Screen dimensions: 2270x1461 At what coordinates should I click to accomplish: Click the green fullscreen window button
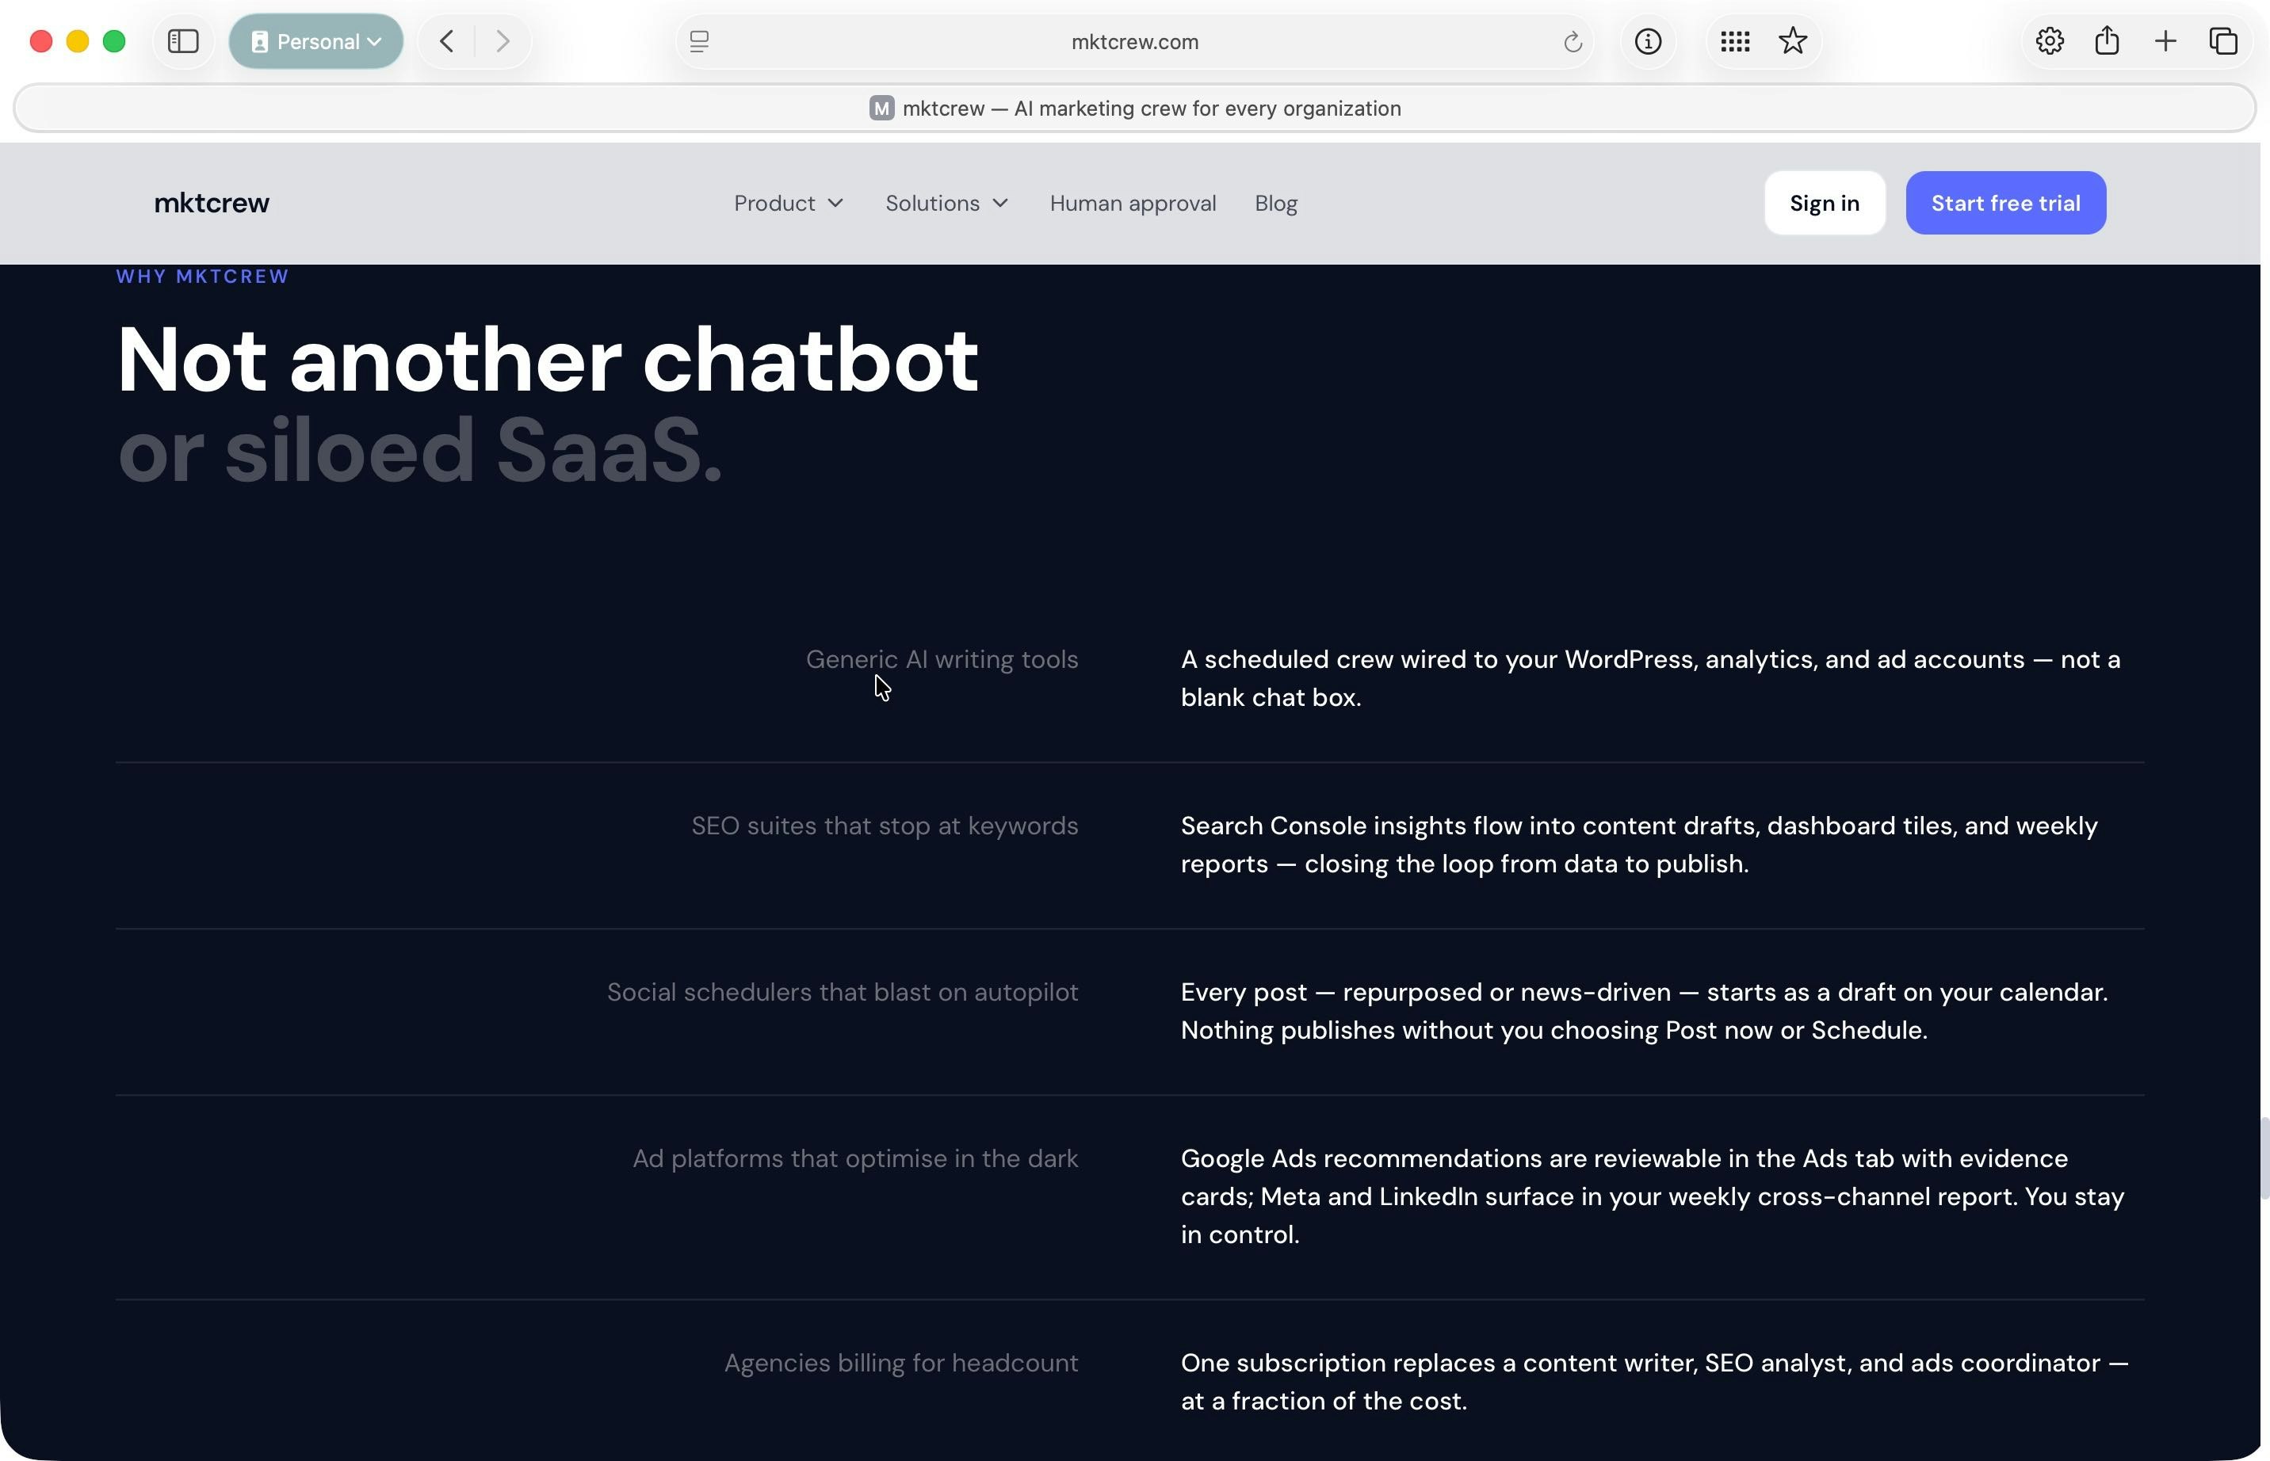pos(114,42)
